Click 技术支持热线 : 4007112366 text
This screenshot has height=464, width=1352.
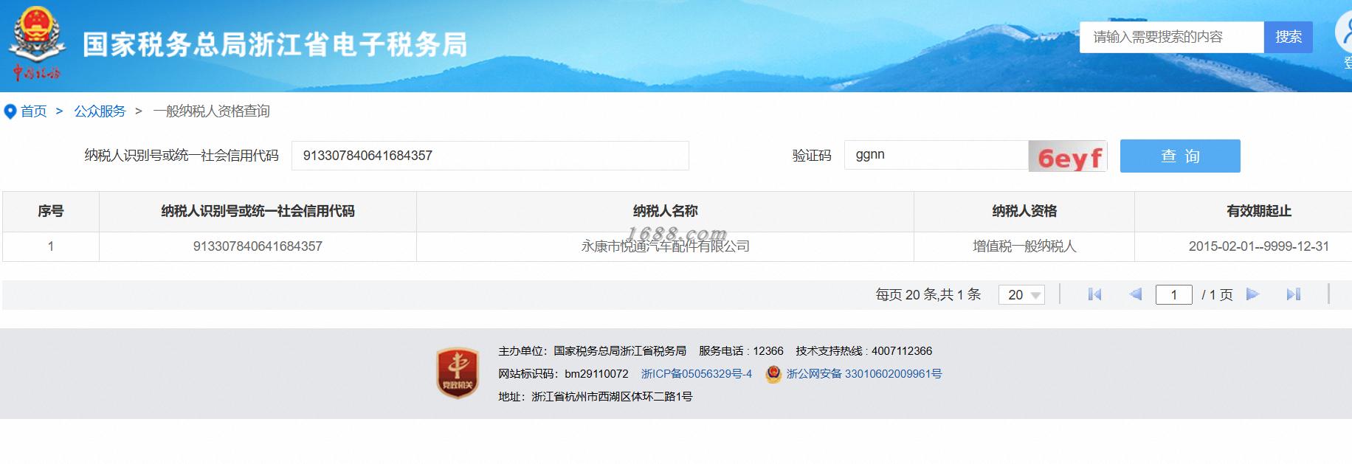pos(863,351)
